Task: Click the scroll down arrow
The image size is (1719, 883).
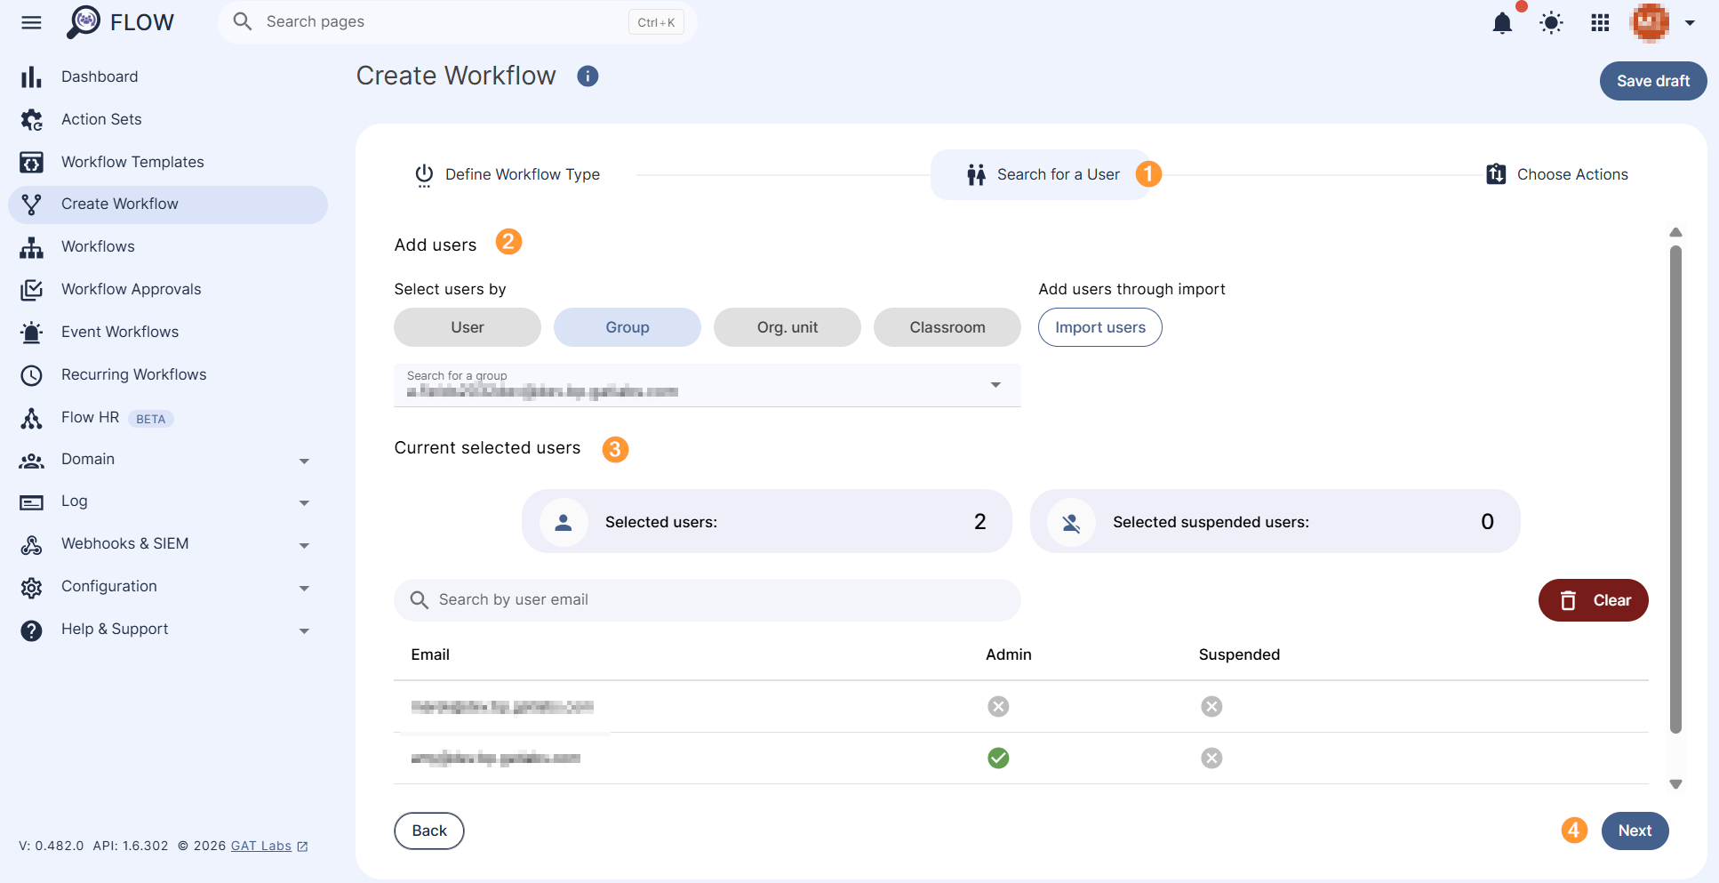Action: click(x=1675, y=784)
